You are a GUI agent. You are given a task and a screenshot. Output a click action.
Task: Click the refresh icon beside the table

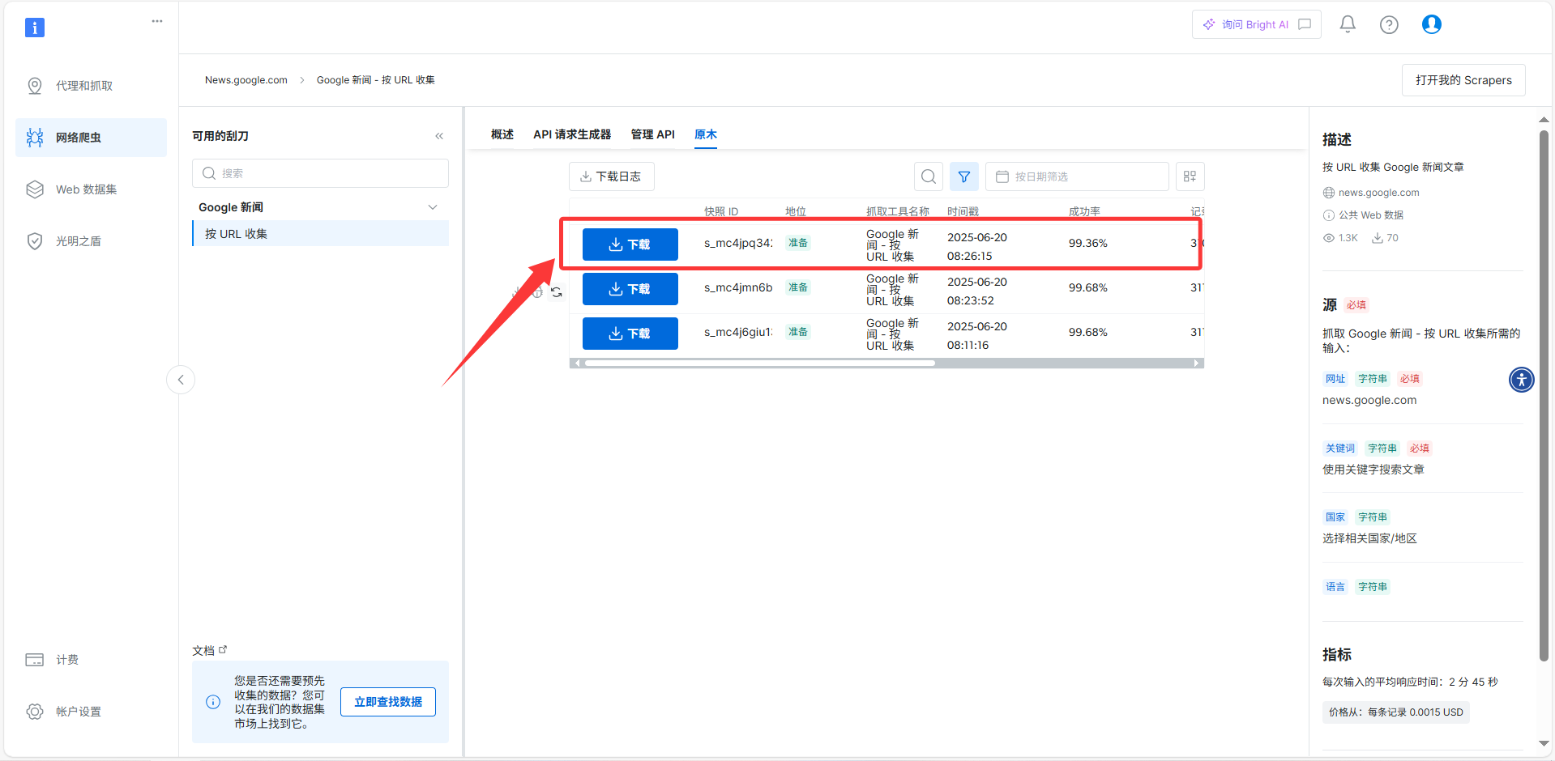click(557, 292)
